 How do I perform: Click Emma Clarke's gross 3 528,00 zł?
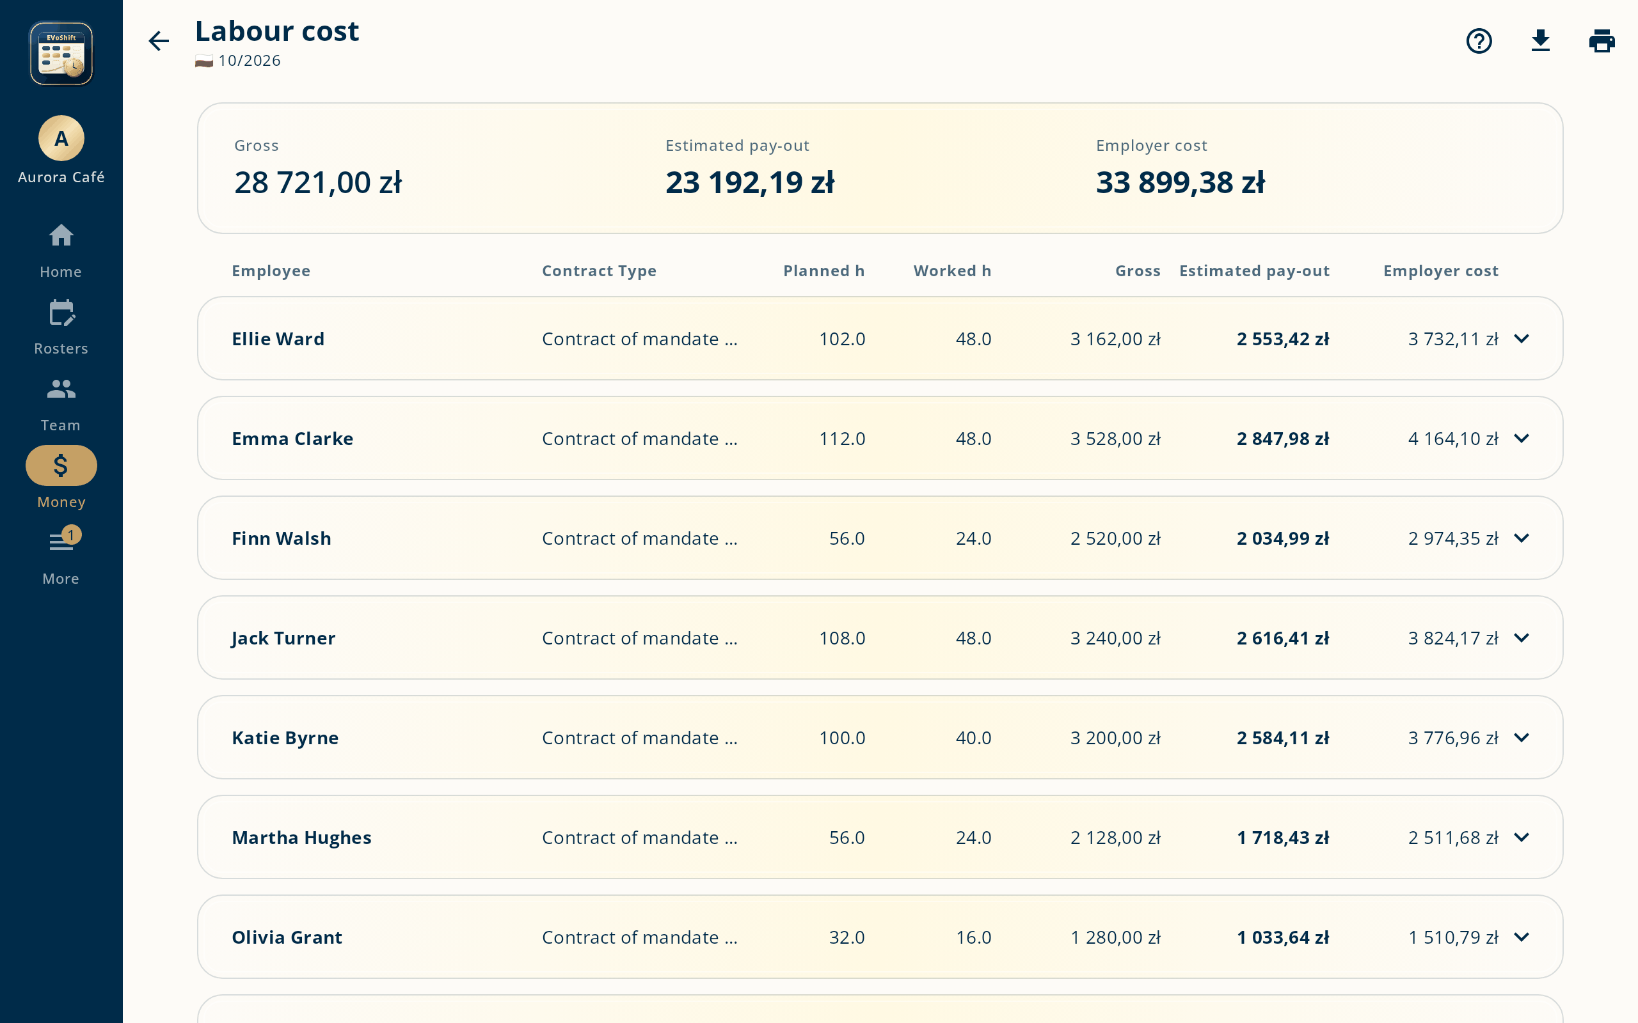(1115, 439)
